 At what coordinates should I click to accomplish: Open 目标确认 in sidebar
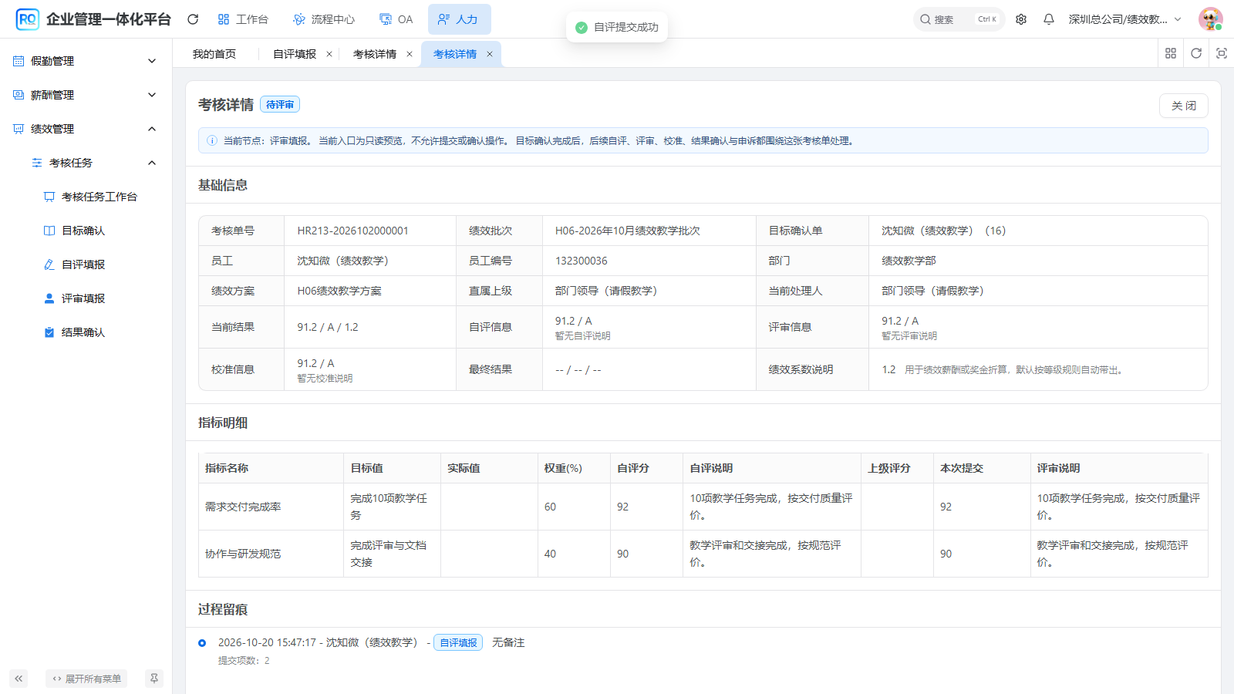pos(83,231)
